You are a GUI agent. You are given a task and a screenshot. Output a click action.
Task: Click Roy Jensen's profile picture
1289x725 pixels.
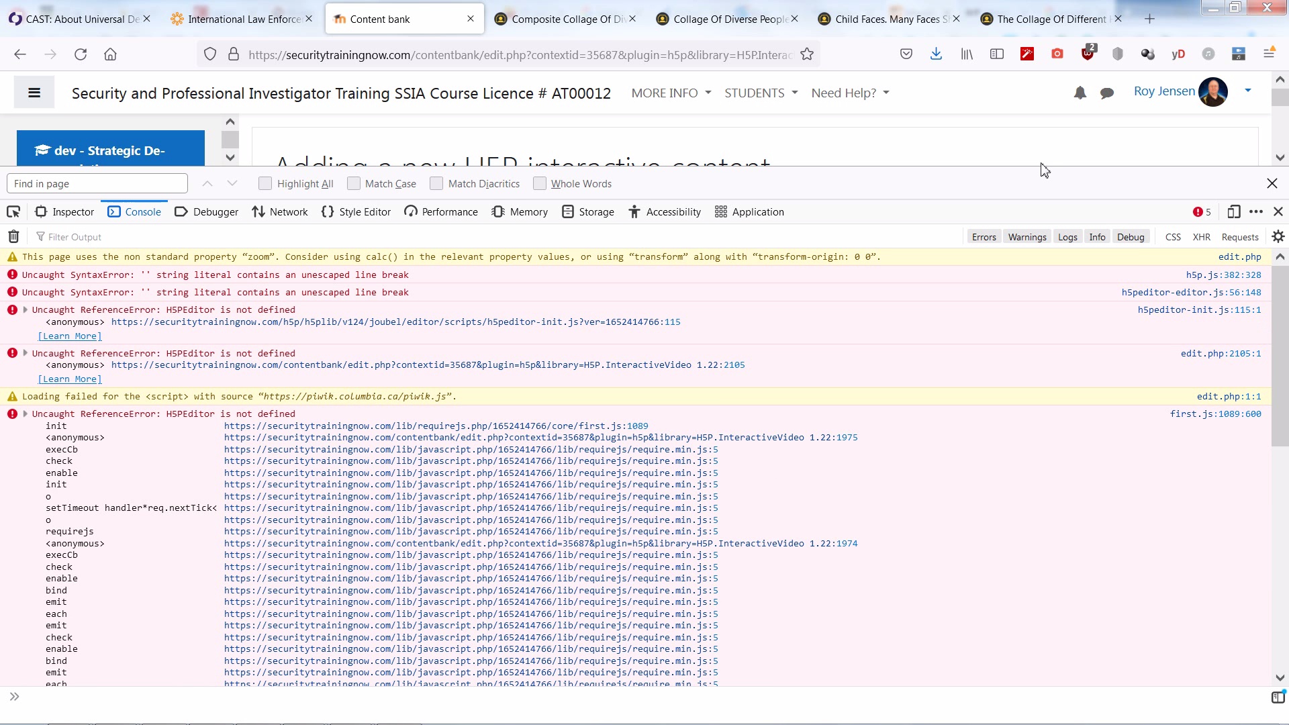(1213, 92)
